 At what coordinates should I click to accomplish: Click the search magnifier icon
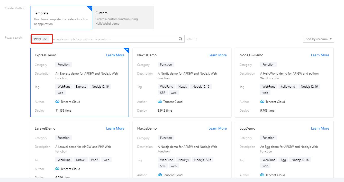tap(180, 39)
